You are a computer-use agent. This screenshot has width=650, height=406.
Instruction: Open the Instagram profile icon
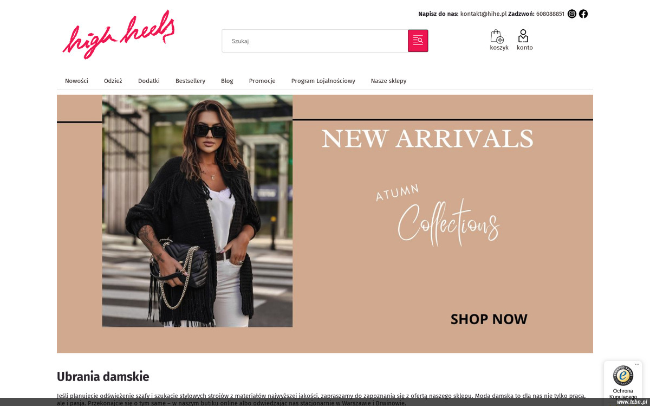coord(572,14)
